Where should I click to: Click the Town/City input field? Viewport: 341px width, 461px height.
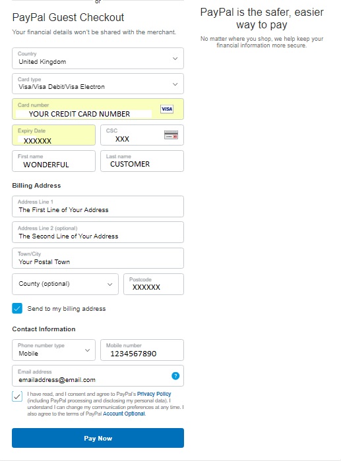pos(98,258)
